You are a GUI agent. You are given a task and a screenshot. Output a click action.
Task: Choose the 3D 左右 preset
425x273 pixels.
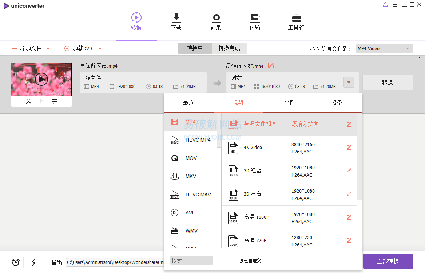(x=289, y=194)
